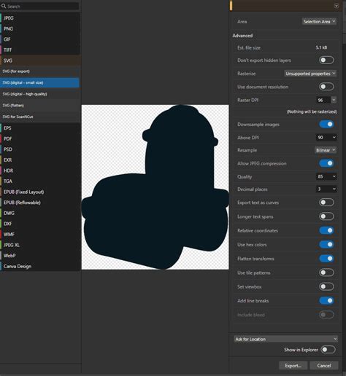This screenshot has width=346, height=376.
Task: Choose the GIF format
Action: pos(40,39)
